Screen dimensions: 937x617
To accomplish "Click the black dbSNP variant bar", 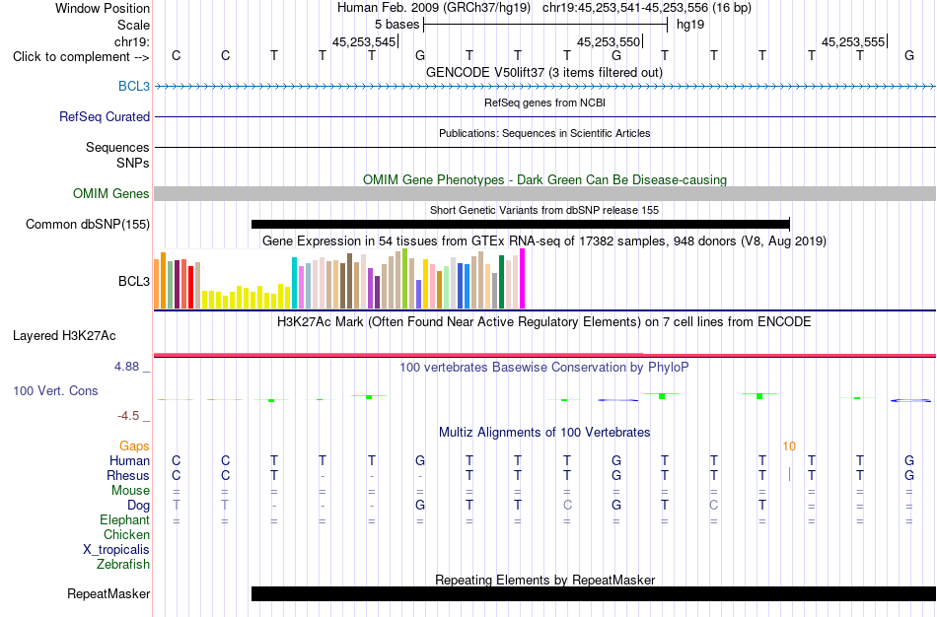I will [521, 224].
